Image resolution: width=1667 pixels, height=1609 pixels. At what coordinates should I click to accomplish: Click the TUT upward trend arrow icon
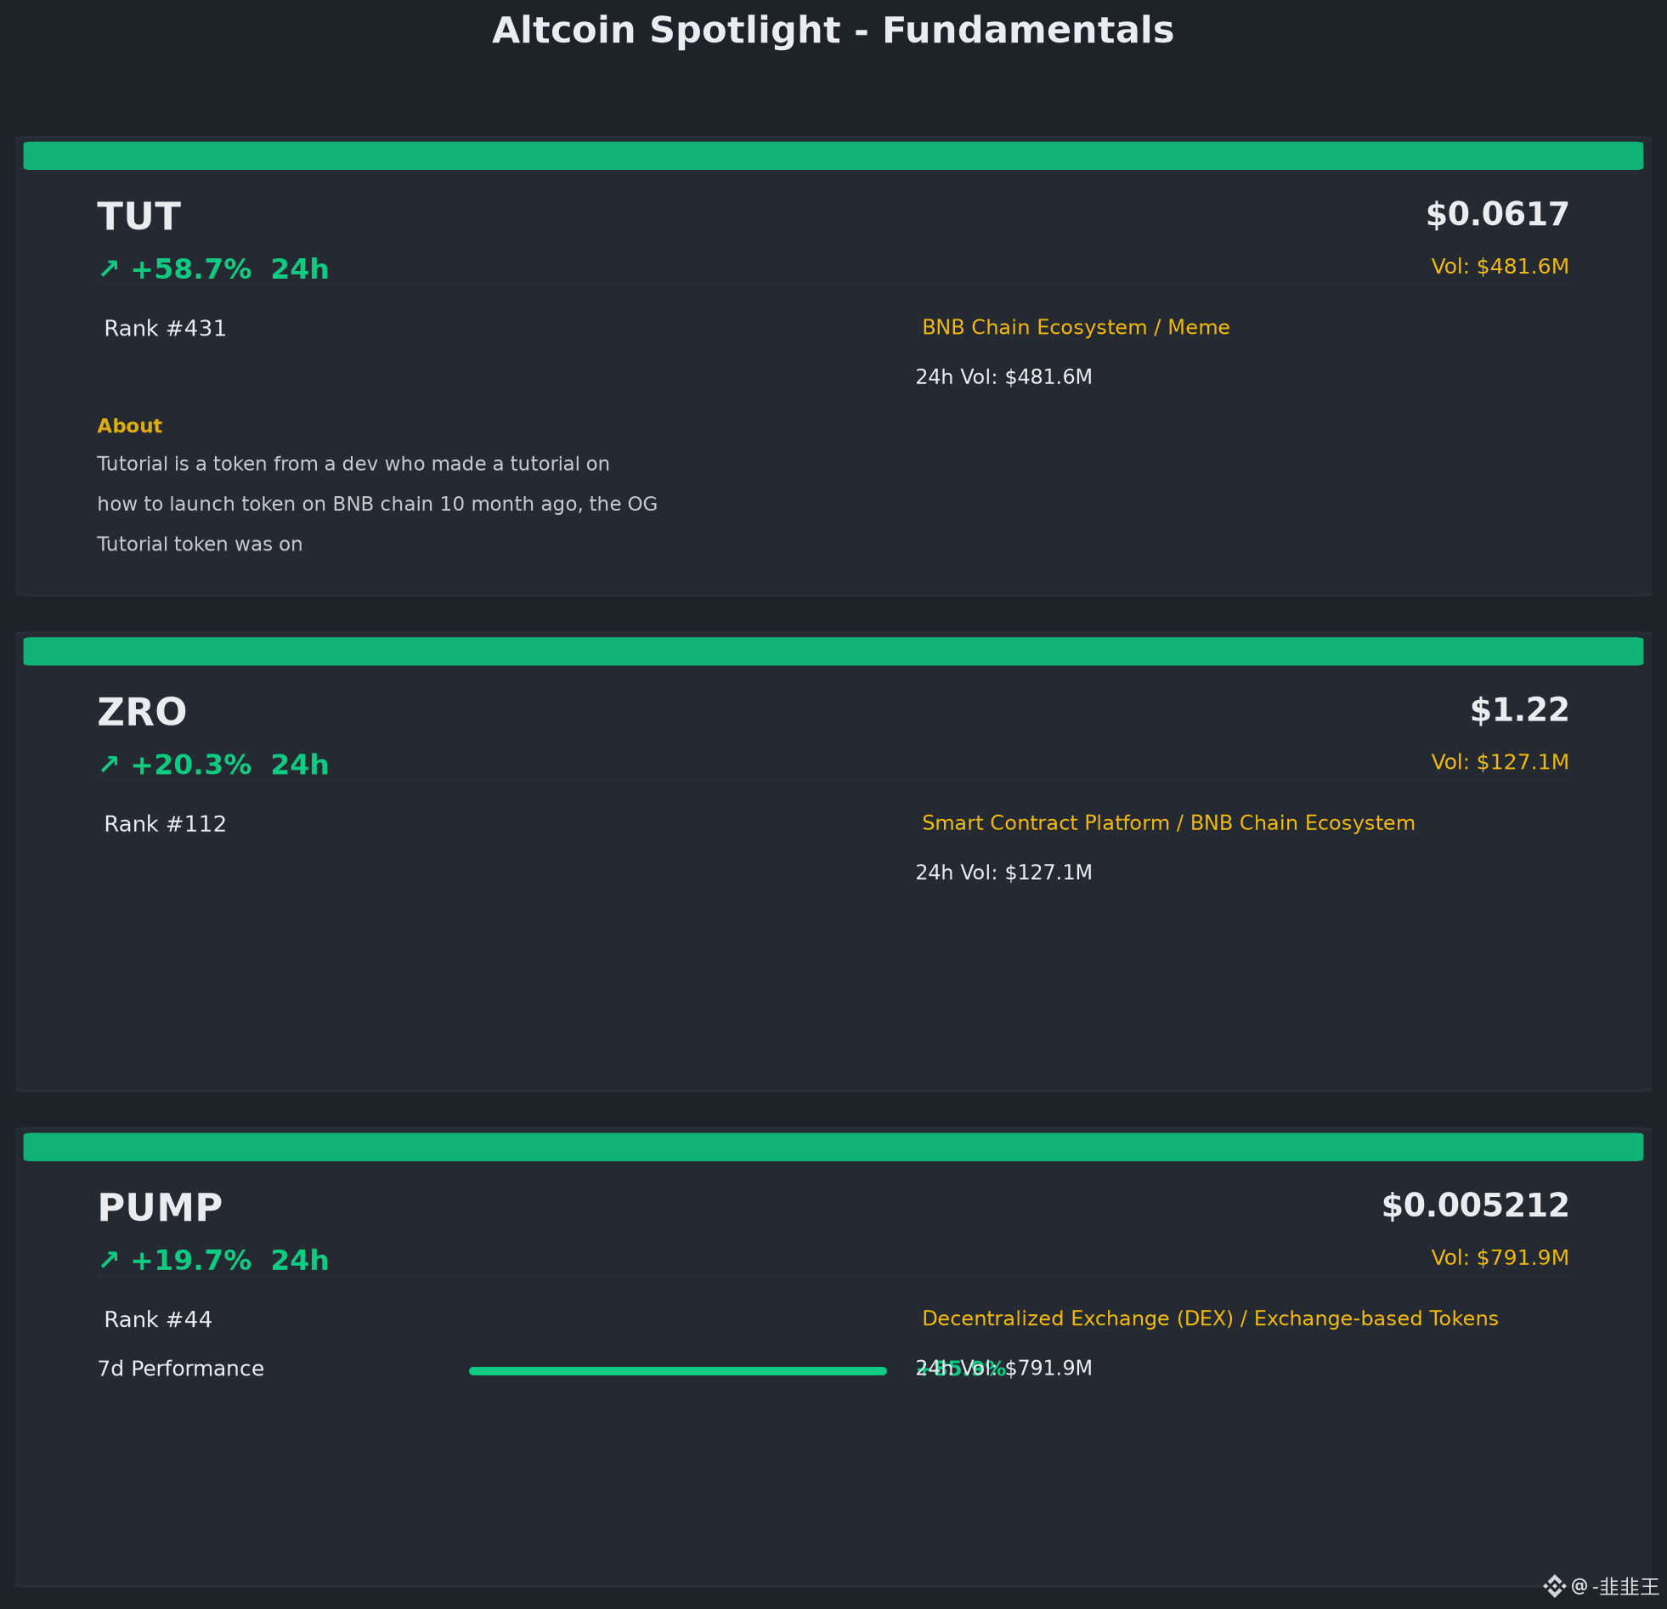[x=109, y=268]
